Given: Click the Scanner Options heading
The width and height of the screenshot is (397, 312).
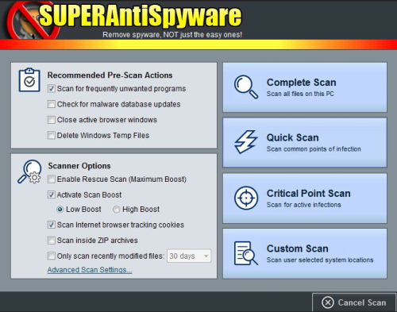Looking at the screenshot, I should tap(79, 166).
